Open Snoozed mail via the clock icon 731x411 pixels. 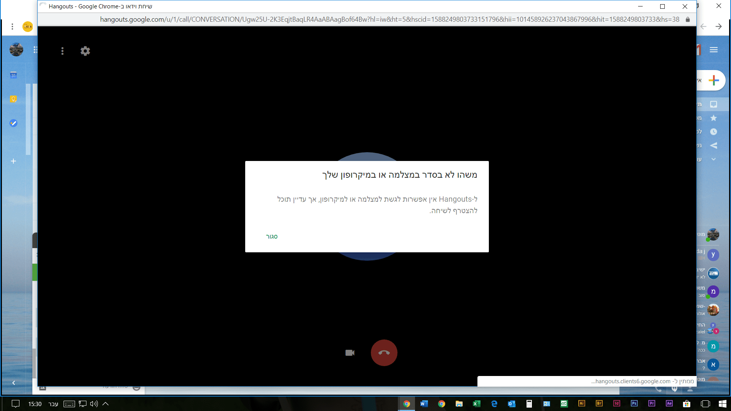(x=713, y=132)
